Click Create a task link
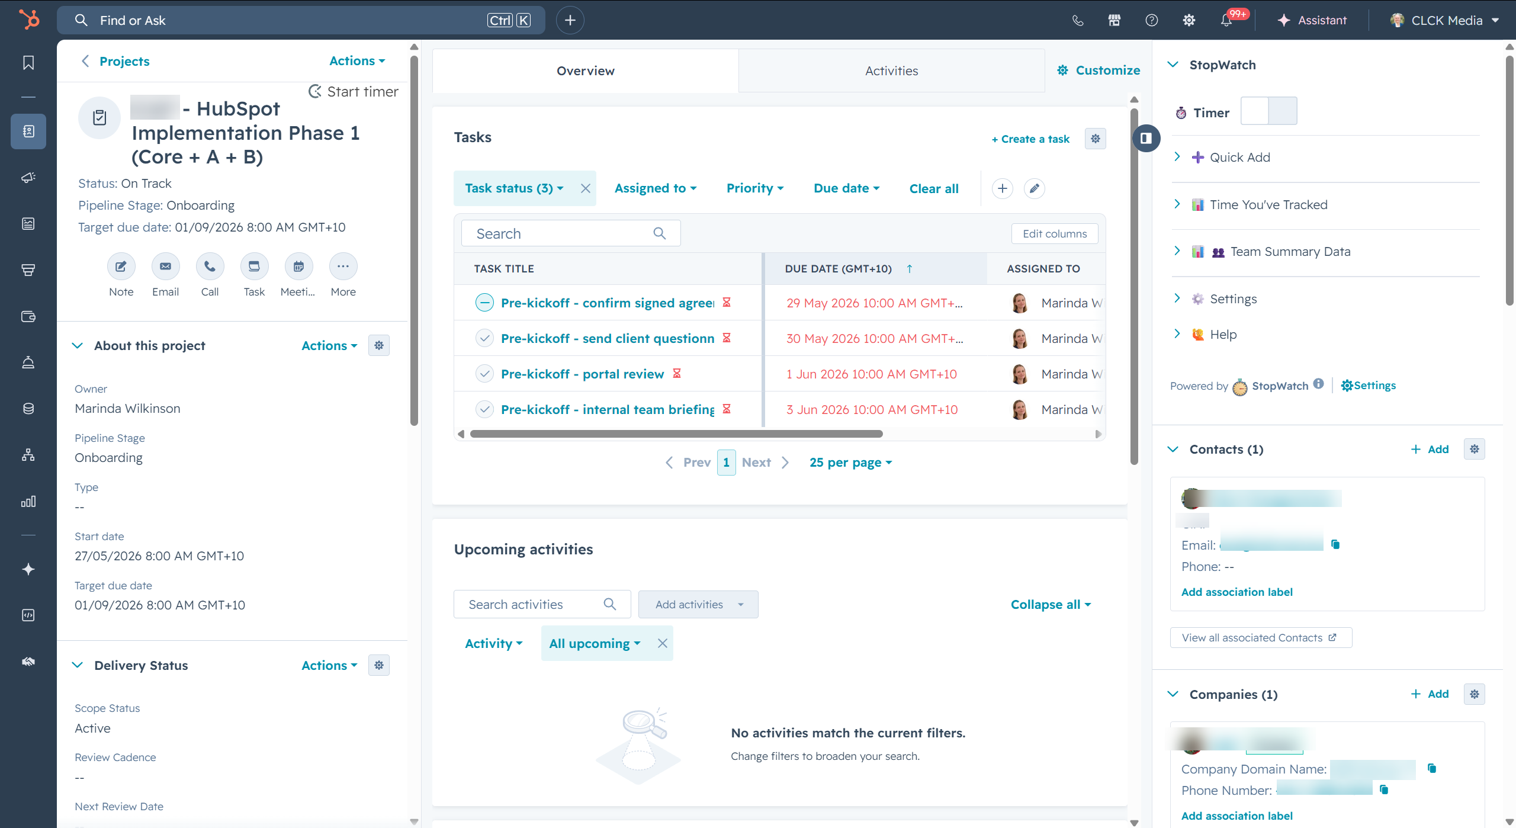Image resolution: width=1516 pixels, height=828 pixels. [x=1030, y=139]
